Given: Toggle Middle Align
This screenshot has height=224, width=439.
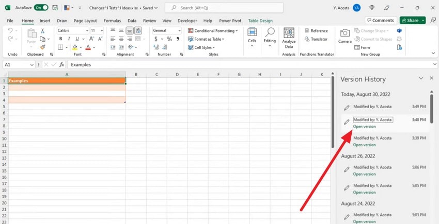Looking at the screenshot, I should [121, 30].
